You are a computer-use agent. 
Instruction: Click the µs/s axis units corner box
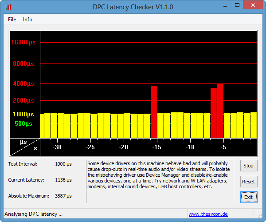point(25,147)
